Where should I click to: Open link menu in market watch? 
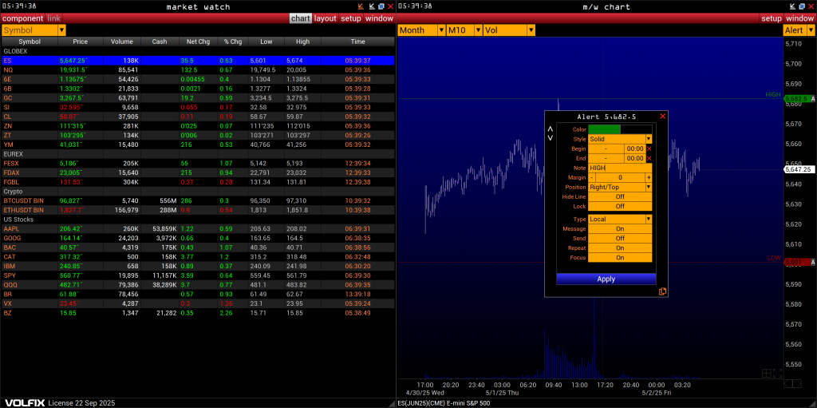54,18
